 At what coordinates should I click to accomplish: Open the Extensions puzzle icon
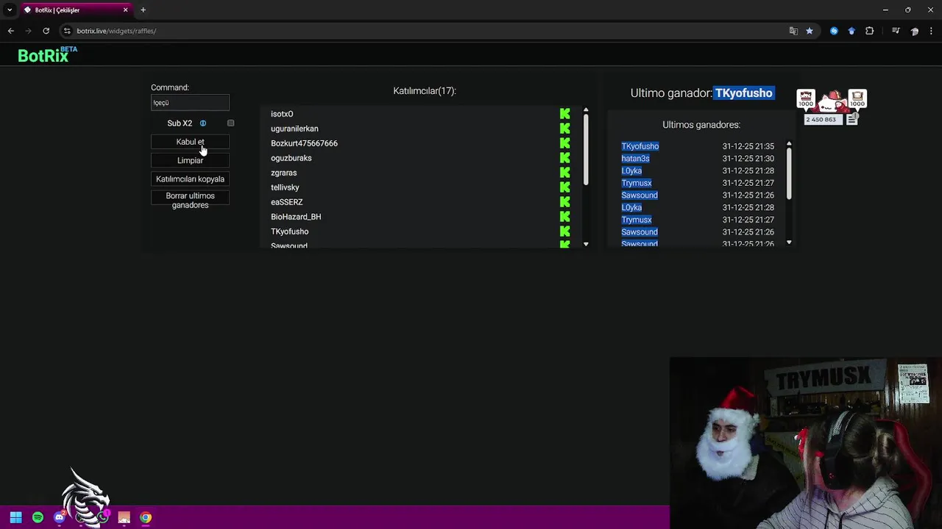[870, 31]
